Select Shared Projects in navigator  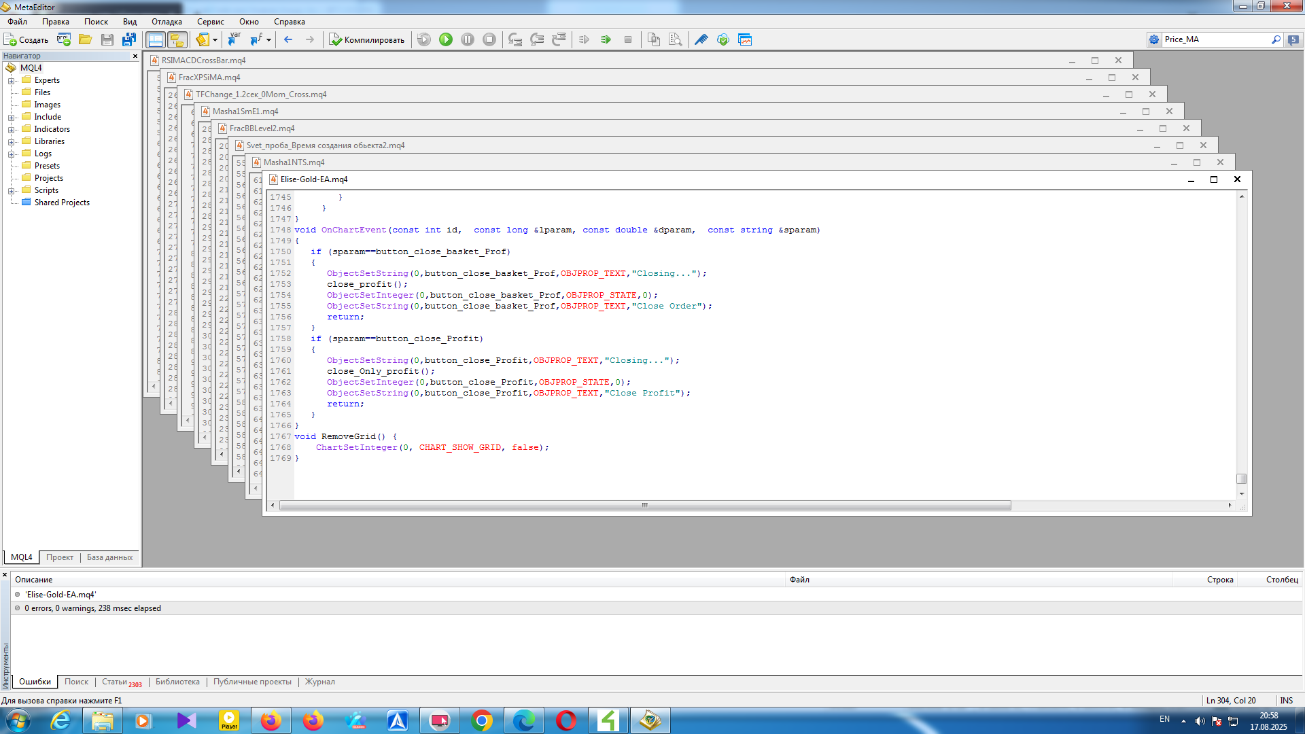62,203
